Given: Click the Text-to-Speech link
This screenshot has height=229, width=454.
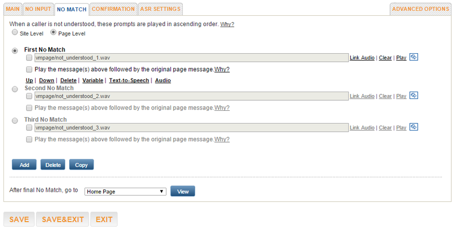Looking at the screenshot, I should (129, 80).
